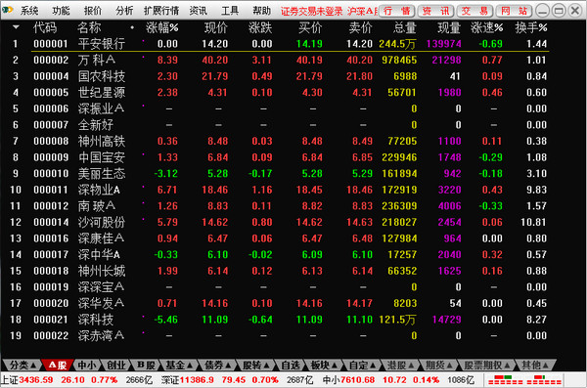The image size is (587, 388).
Task: Expand the 分类 tab menu
Action: 23,365
